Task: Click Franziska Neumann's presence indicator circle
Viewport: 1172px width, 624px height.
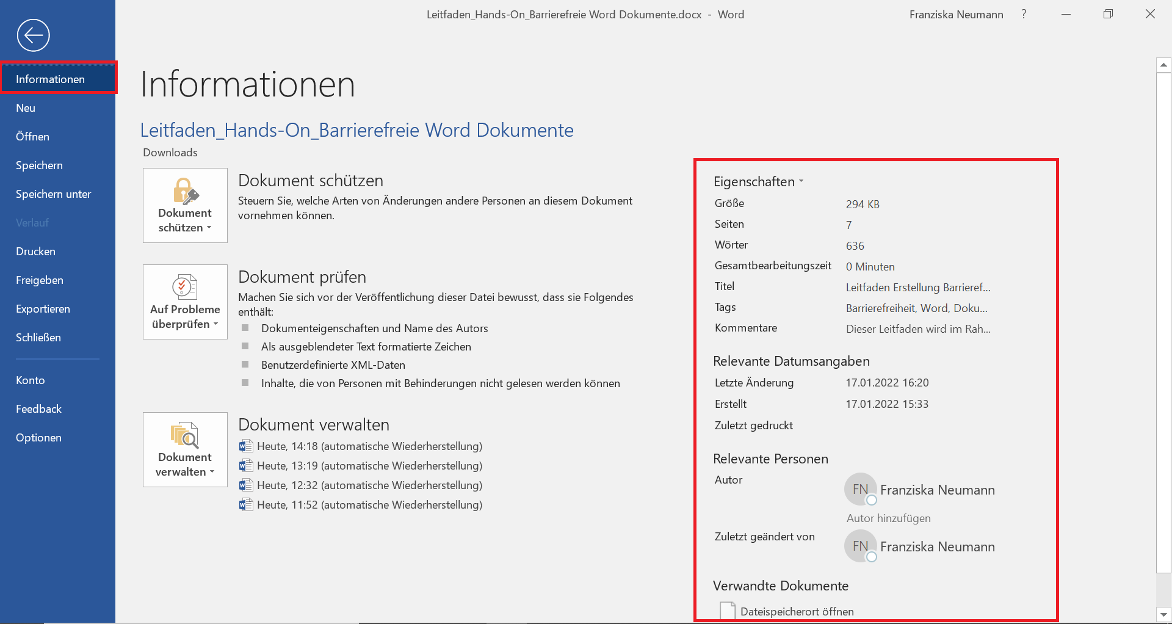Action: coord(872,501)
